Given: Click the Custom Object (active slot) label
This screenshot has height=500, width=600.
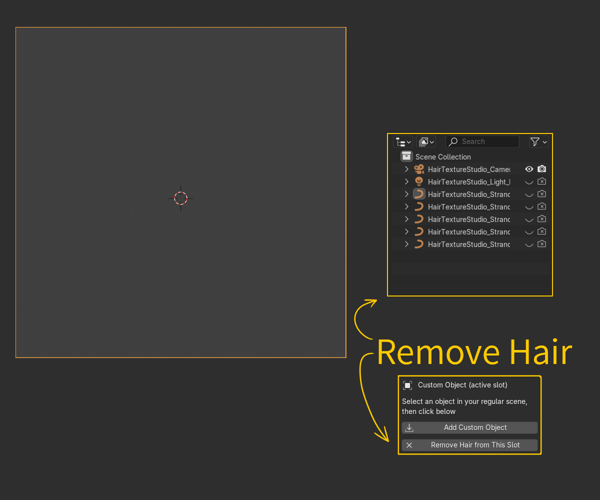Looking at the screenshot, I should pos(462,385).
